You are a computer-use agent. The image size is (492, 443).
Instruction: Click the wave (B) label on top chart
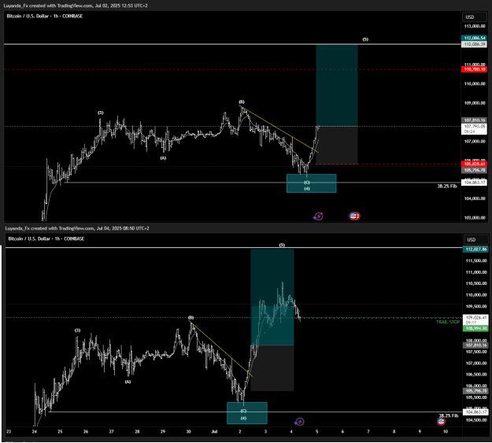click(x=242, y=102)
